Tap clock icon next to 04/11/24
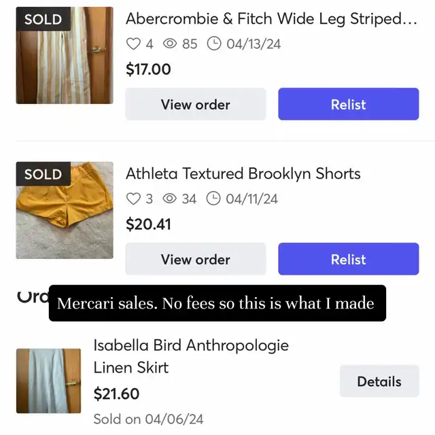The image size is (435, 435). (x=213, y=198)
